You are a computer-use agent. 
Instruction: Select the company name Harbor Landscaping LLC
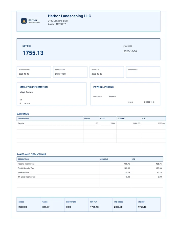[70, 16]
